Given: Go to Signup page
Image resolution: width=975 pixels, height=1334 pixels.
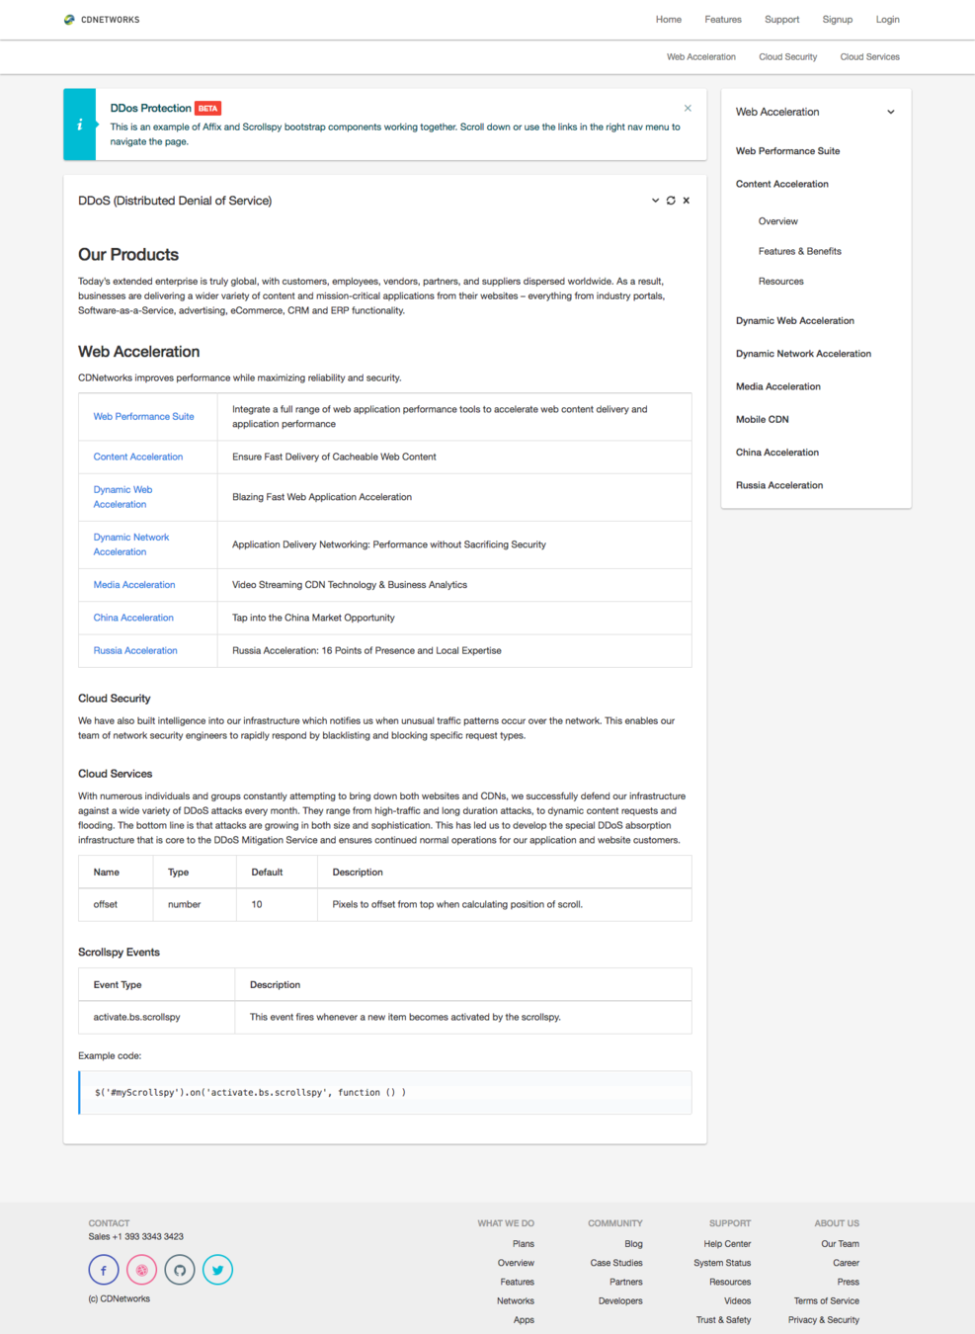Looking at the screenshot, I should tap(838, 20).
